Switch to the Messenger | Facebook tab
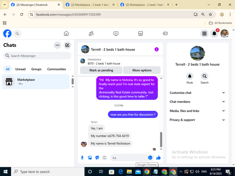Image resolution: width=235 pixels, height=176 pixels. (36, 5)
